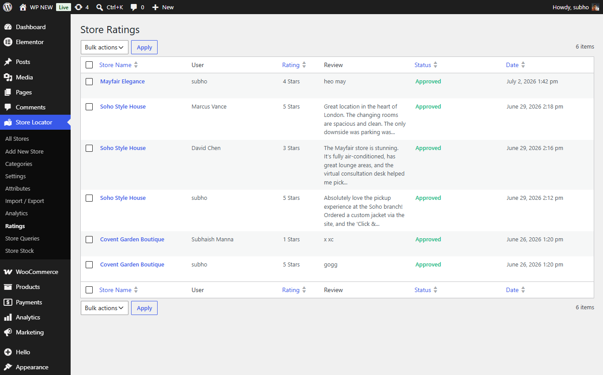
Task: Click the Status sort arrows in header
Action: 435,65
